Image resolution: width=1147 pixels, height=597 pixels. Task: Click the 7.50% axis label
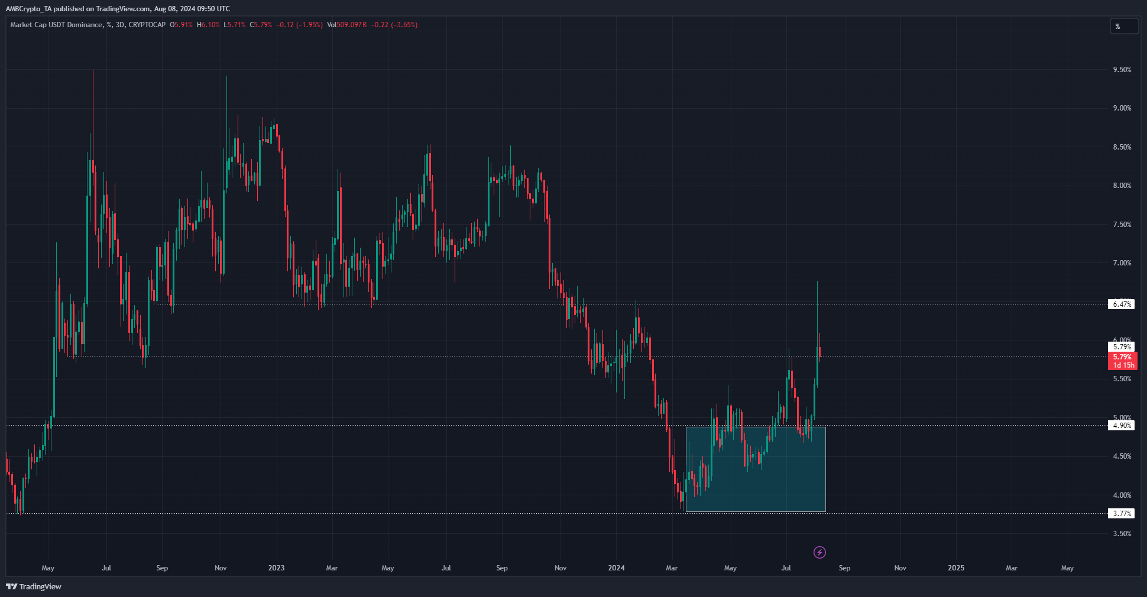click(x=1122, y=225)
